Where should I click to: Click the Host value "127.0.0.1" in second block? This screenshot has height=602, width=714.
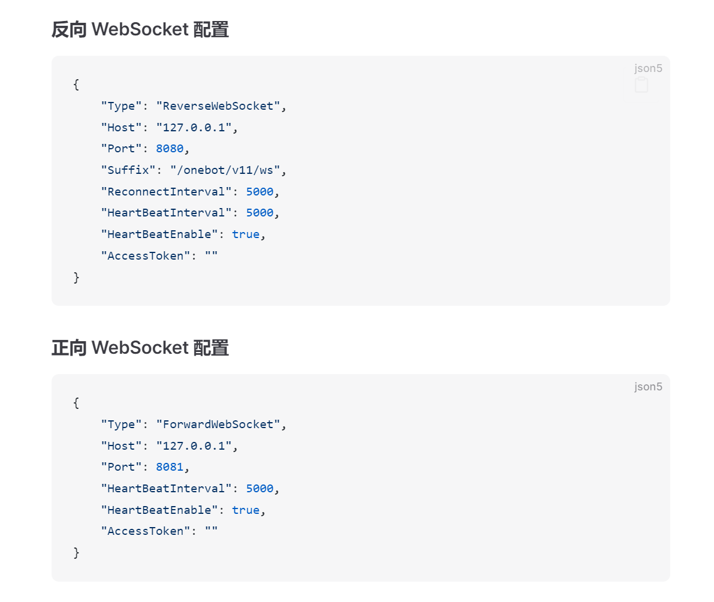pyautogui.click(x=194, y=446)
